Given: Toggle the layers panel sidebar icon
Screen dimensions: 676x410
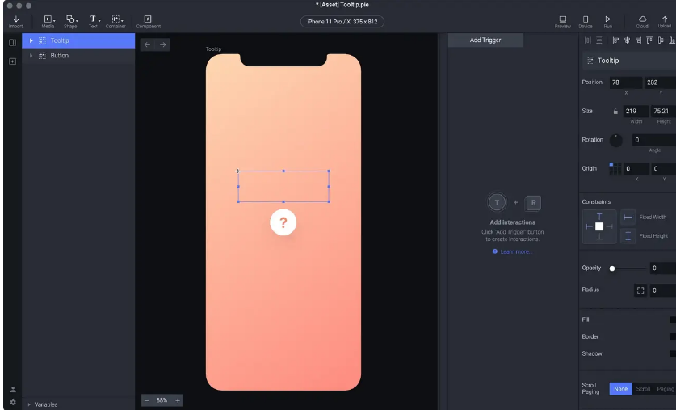Looking at the screenshot, I should [12, 42].
